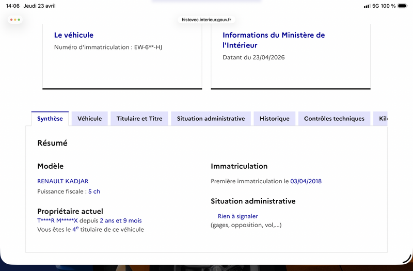Click the Informations du Ministère de l'Intérieur heading
This screenshot has width=413, height=271.
pos(274,40)
